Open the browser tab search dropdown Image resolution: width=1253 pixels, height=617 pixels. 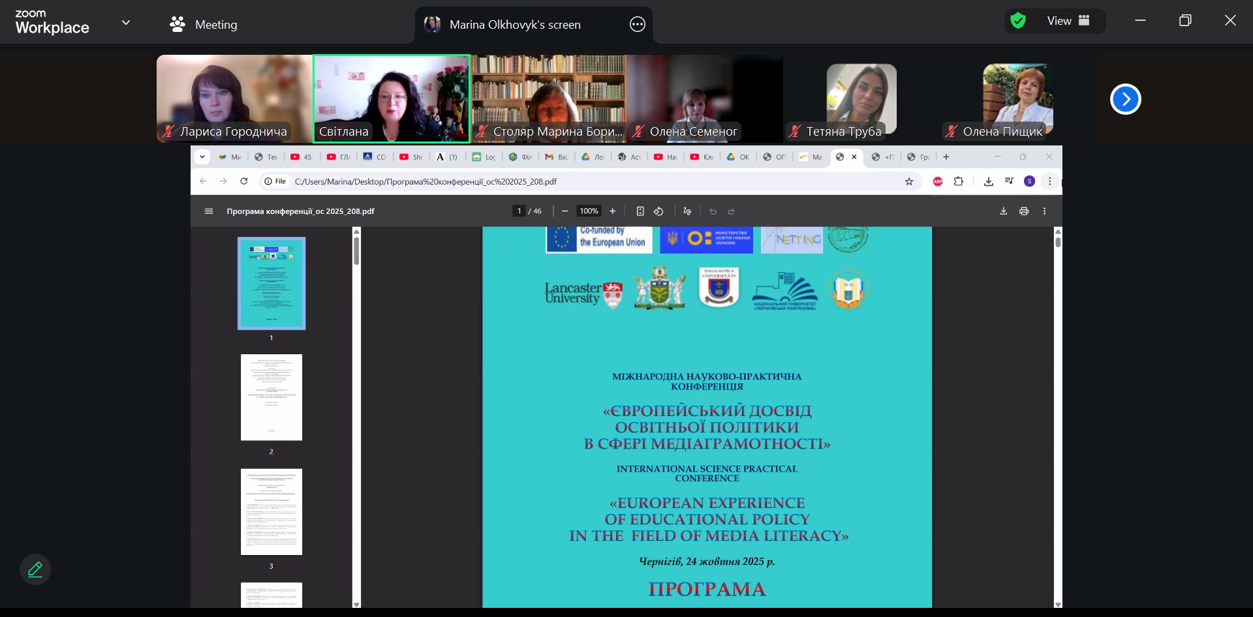202,157
